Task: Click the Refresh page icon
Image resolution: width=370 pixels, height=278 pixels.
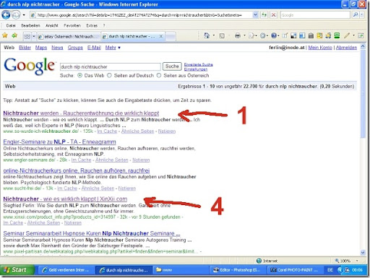Action: pos(264,15)
